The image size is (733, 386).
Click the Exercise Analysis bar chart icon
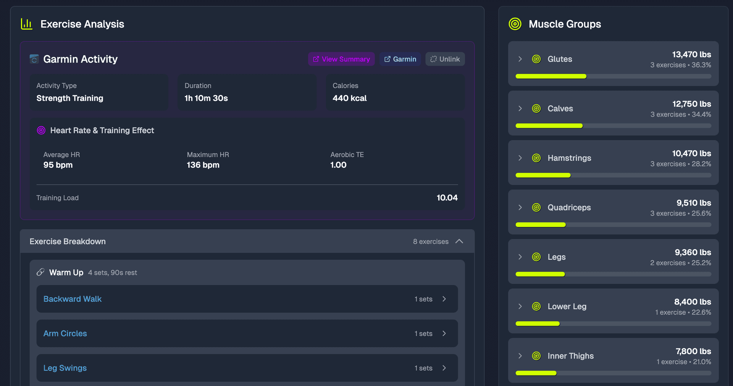(x=26, y=24)
